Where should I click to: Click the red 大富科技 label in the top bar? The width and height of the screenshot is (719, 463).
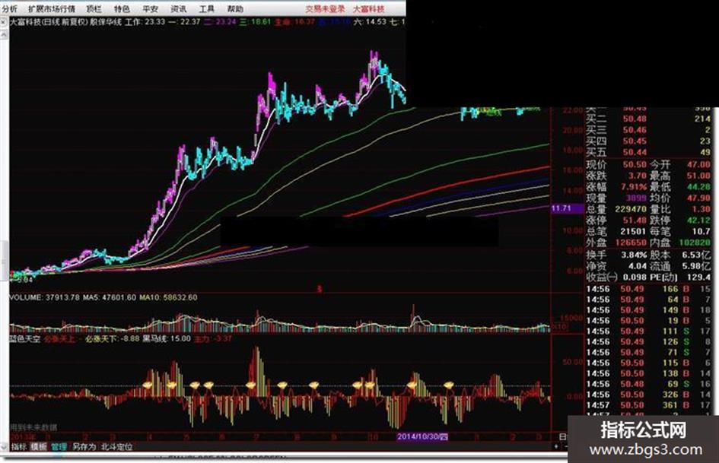pyautogui.click(x=369, y=8)
